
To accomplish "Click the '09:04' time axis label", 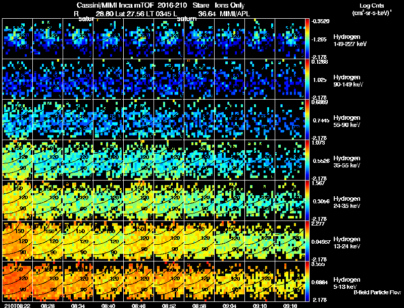I will pos(229,305).
